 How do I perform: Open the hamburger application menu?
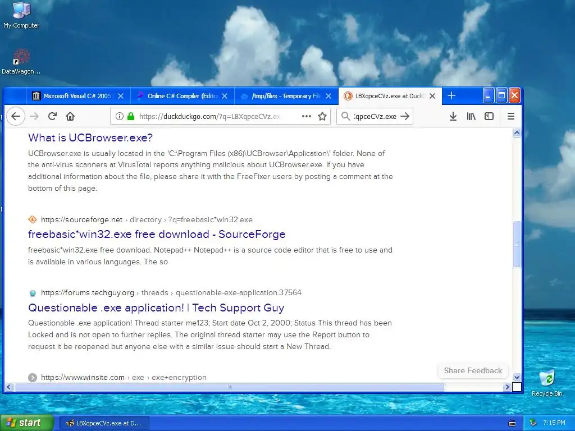pyautogui.click(x=511, y=117)
